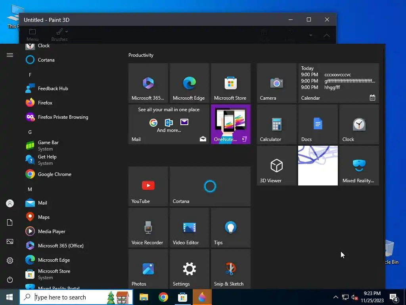The image size is (406, 305).
Task: Launch the Photos tile
Action: coord(148,269)
